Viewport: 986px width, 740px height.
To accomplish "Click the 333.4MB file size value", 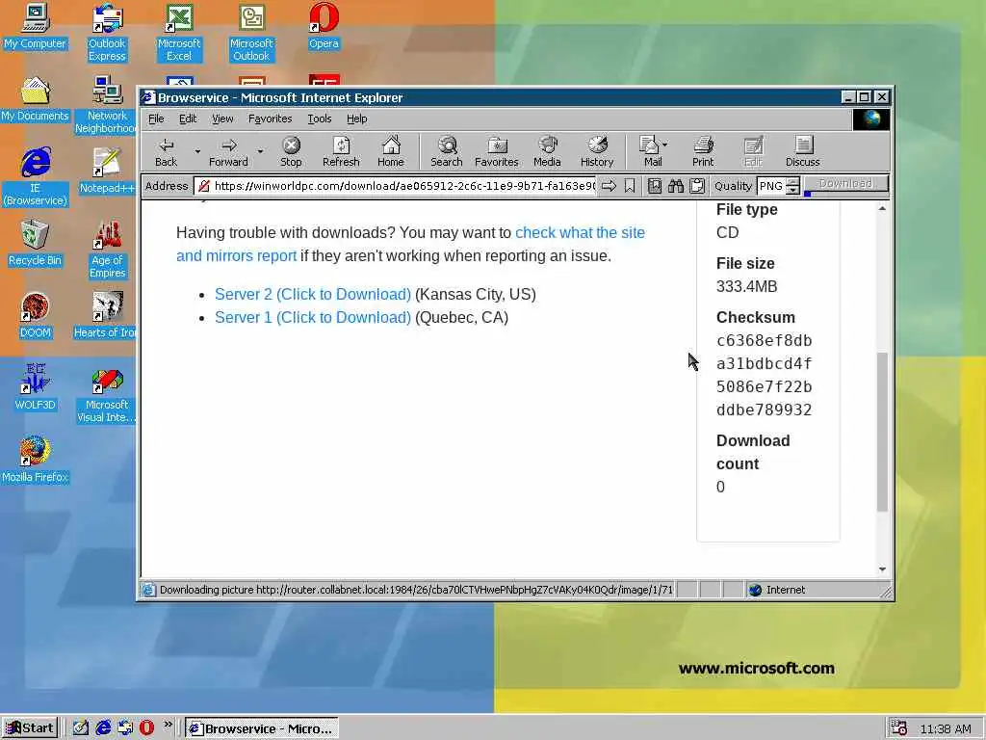I will [x=746, y=286].
